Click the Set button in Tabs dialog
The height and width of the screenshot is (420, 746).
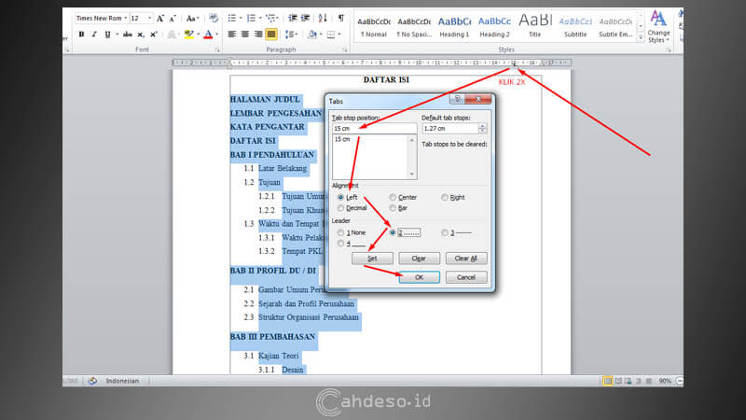pyautogui.click(x=372, y=259)
